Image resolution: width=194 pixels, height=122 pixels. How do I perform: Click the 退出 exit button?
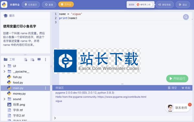(x=183, y=5)
